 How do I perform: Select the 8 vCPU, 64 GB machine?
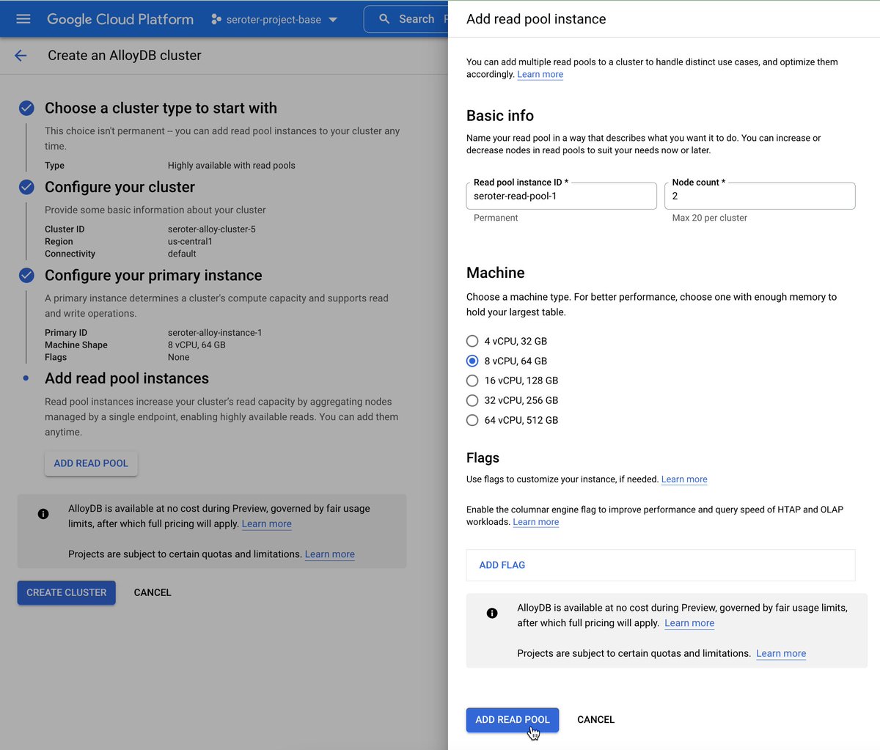(x=472, y=361)
